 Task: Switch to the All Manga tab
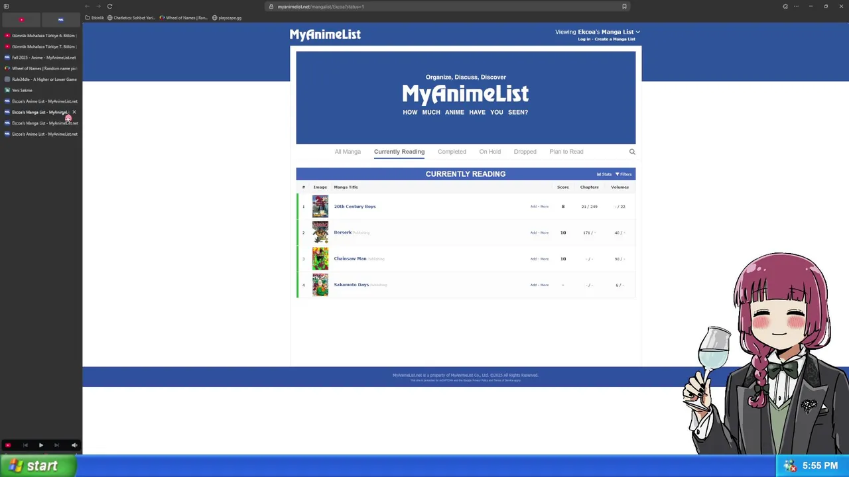point(348,152)
